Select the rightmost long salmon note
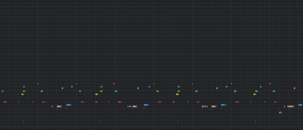 coord(291,106)
